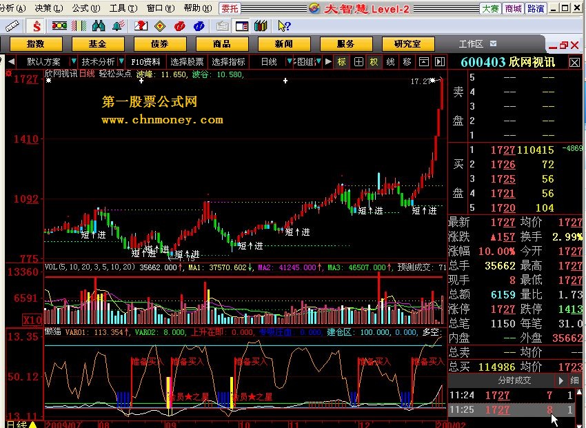Toggle the X10 volume scale label

click(32, 320)
